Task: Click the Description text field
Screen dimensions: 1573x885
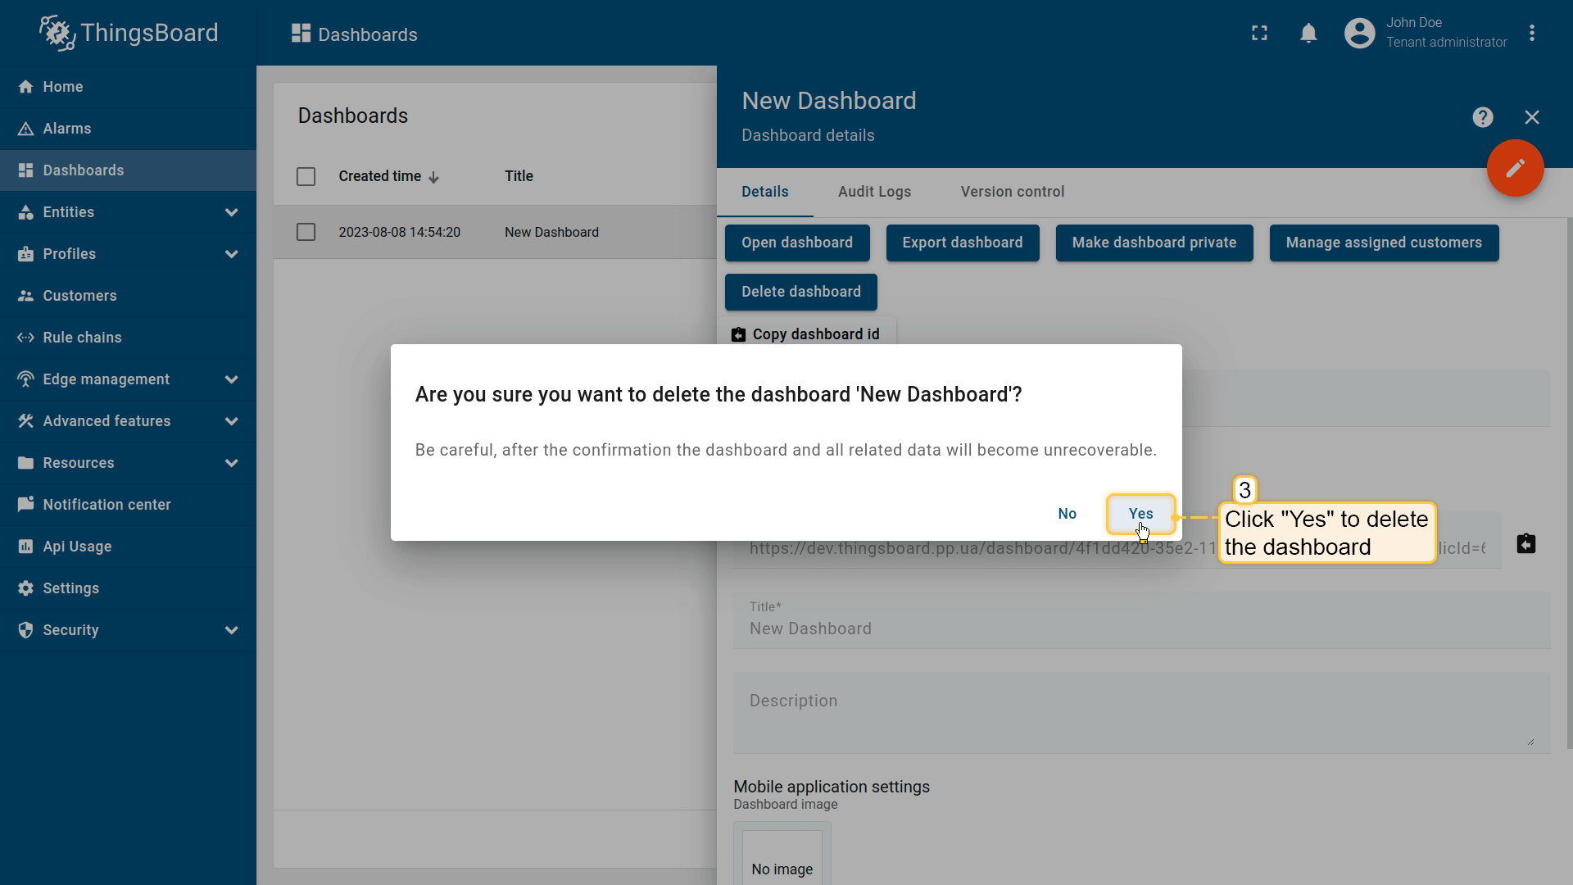Action: [1140, 713]
